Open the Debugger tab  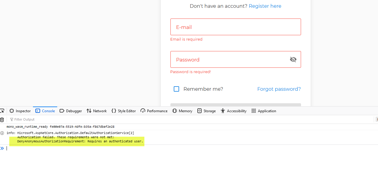click(71, 111)
